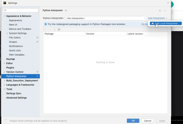Click the 'Project-level settings will be applied' note

pyautogui.click(x=38, y=121)
